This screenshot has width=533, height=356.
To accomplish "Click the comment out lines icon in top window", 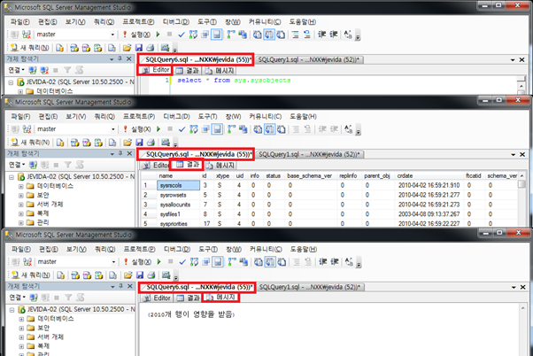I will point(296,35).
